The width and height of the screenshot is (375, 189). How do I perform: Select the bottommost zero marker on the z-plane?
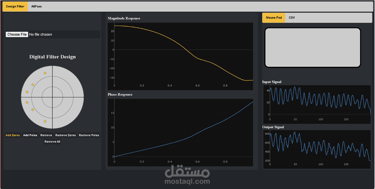[x=45, y=121]
